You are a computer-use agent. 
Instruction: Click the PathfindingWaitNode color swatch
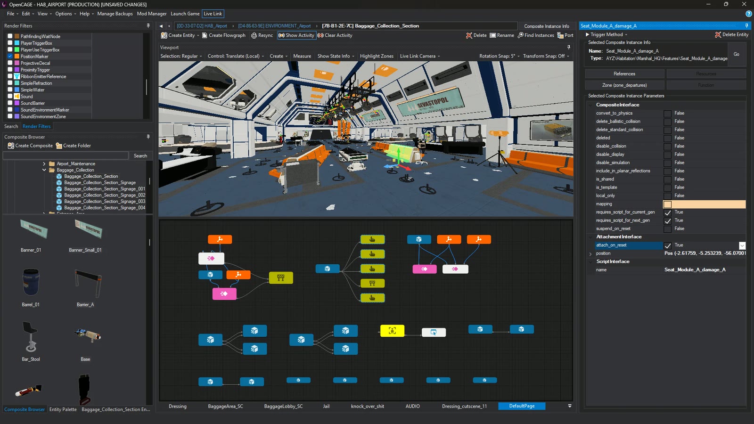coord(17,36)
